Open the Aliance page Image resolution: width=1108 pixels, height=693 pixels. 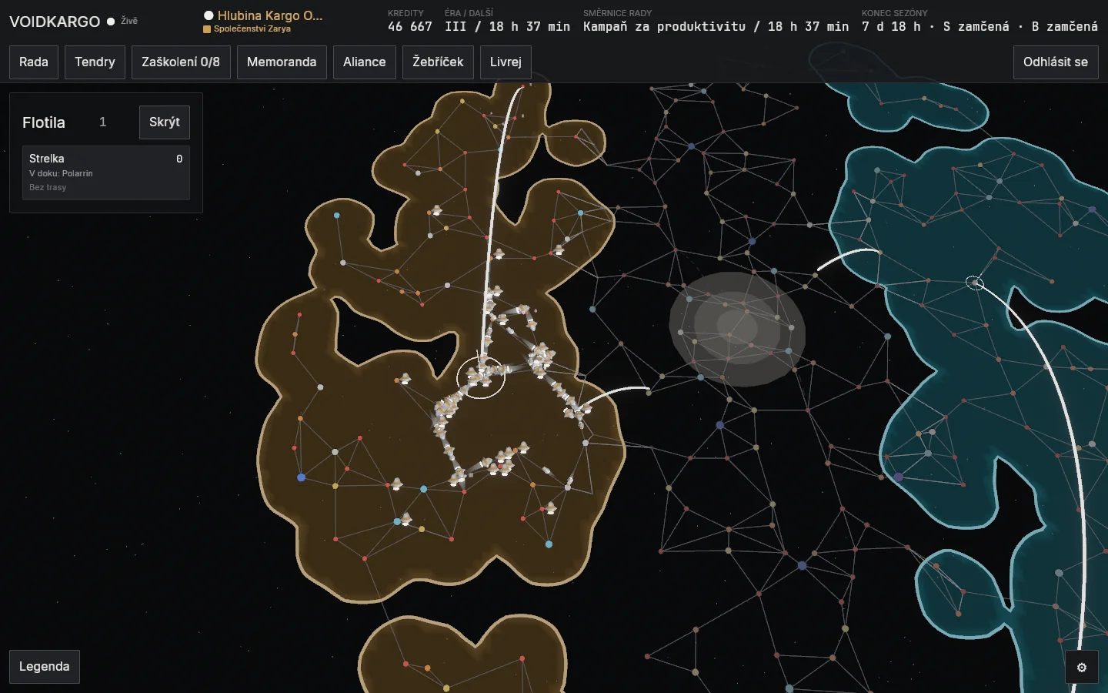point(365,62)
